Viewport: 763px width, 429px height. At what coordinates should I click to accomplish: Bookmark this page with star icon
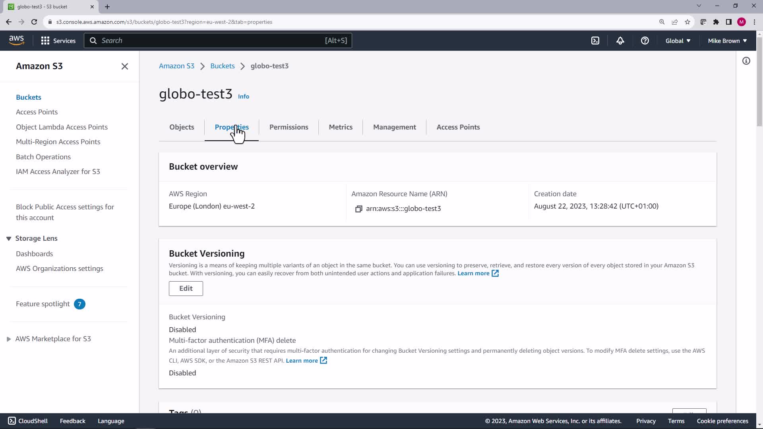(x=687, y=22)
